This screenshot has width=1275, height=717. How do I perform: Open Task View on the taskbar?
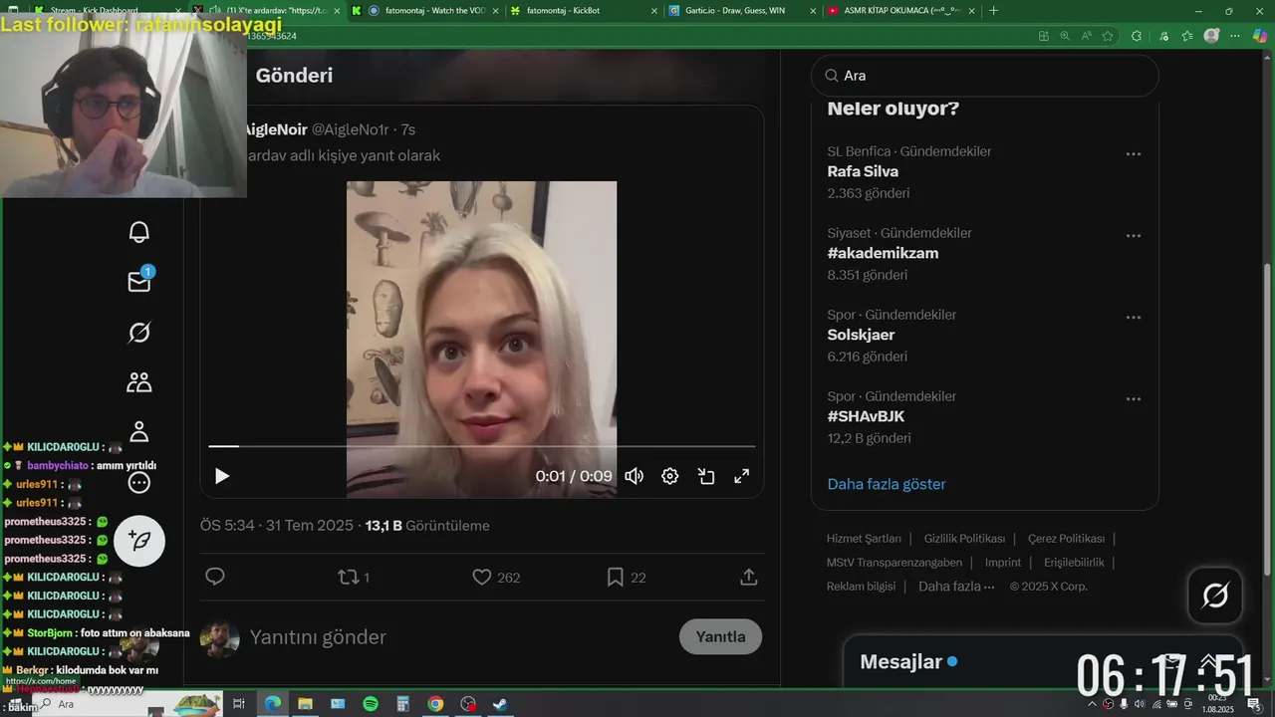click(239, 704)
